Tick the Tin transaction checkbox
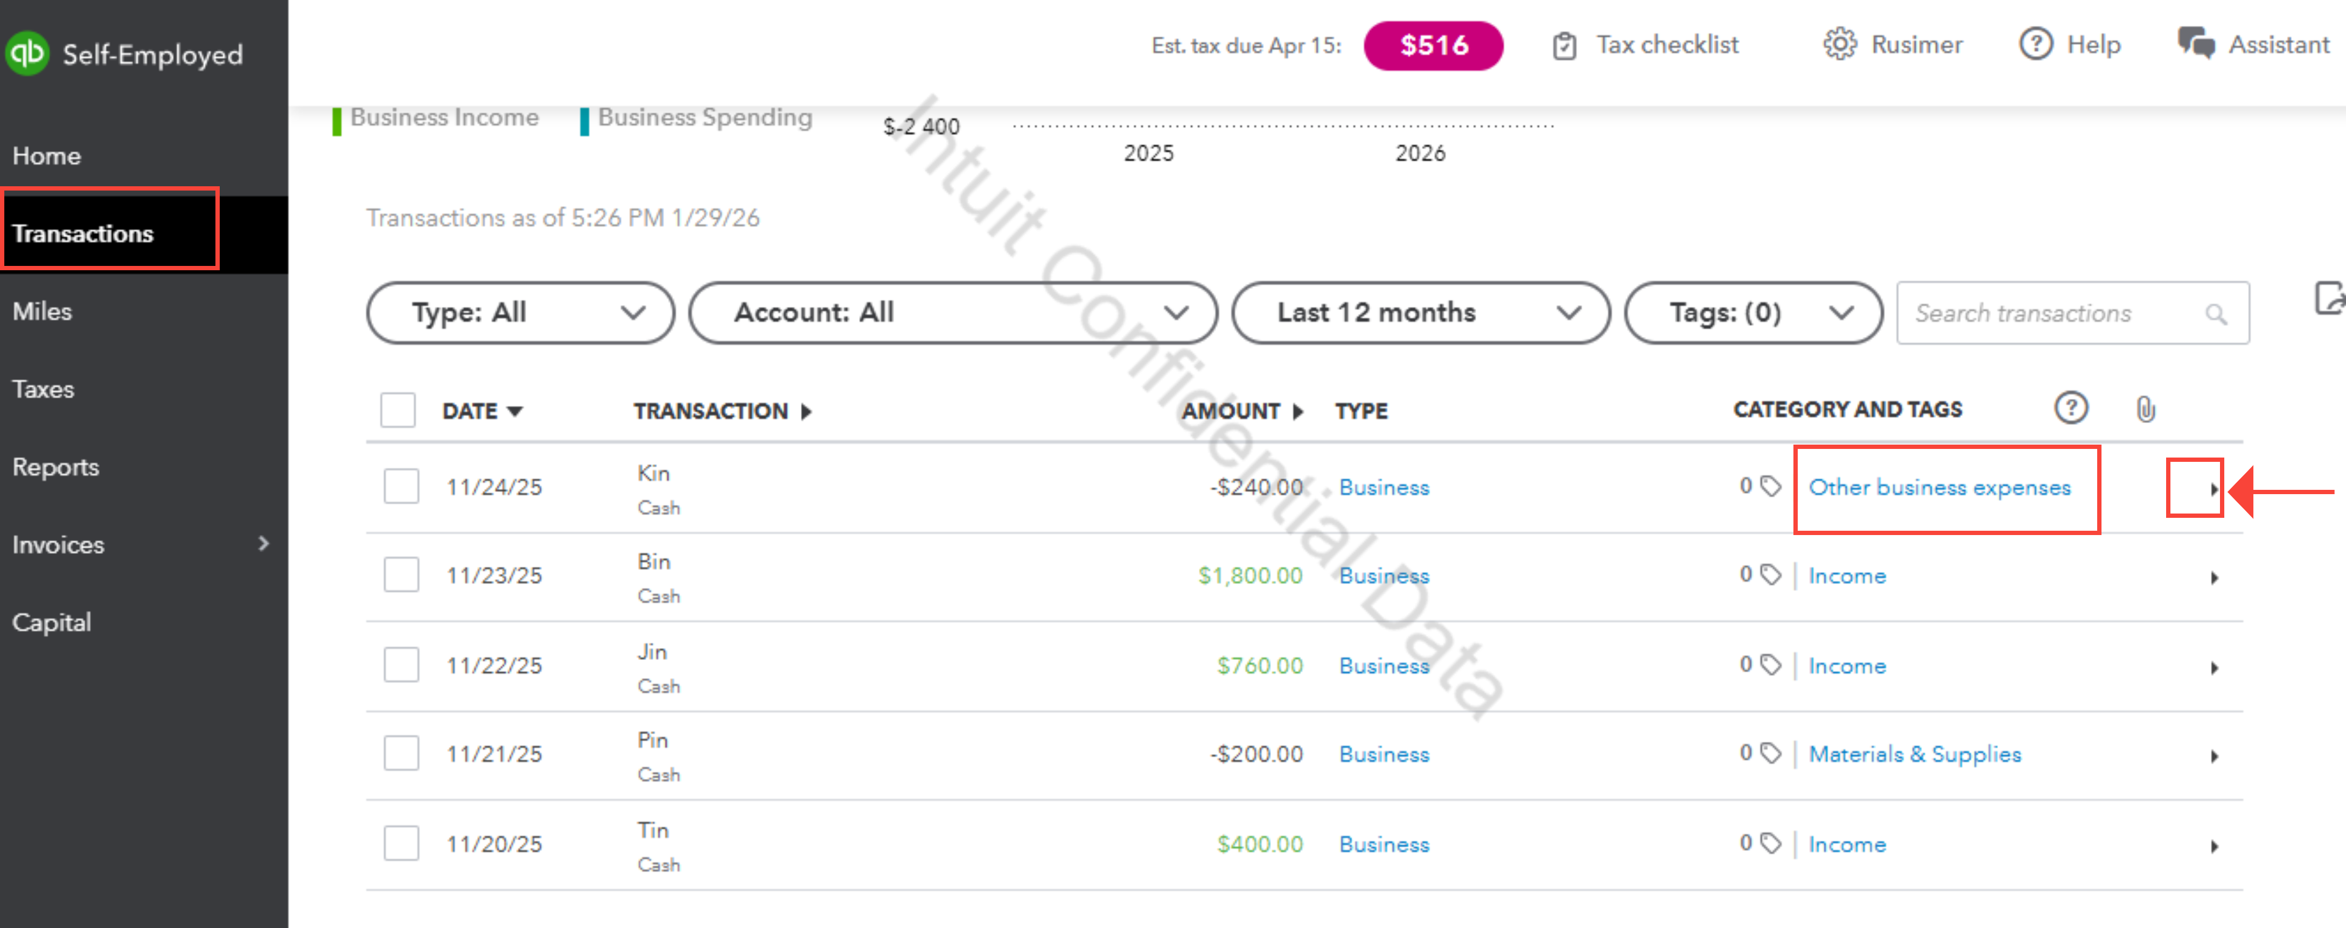The width and height of the screenshot is (2346, 928). pos(401,843)
